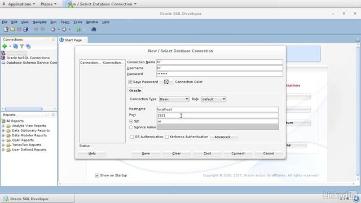Open the File menu

tap(5, 22)
